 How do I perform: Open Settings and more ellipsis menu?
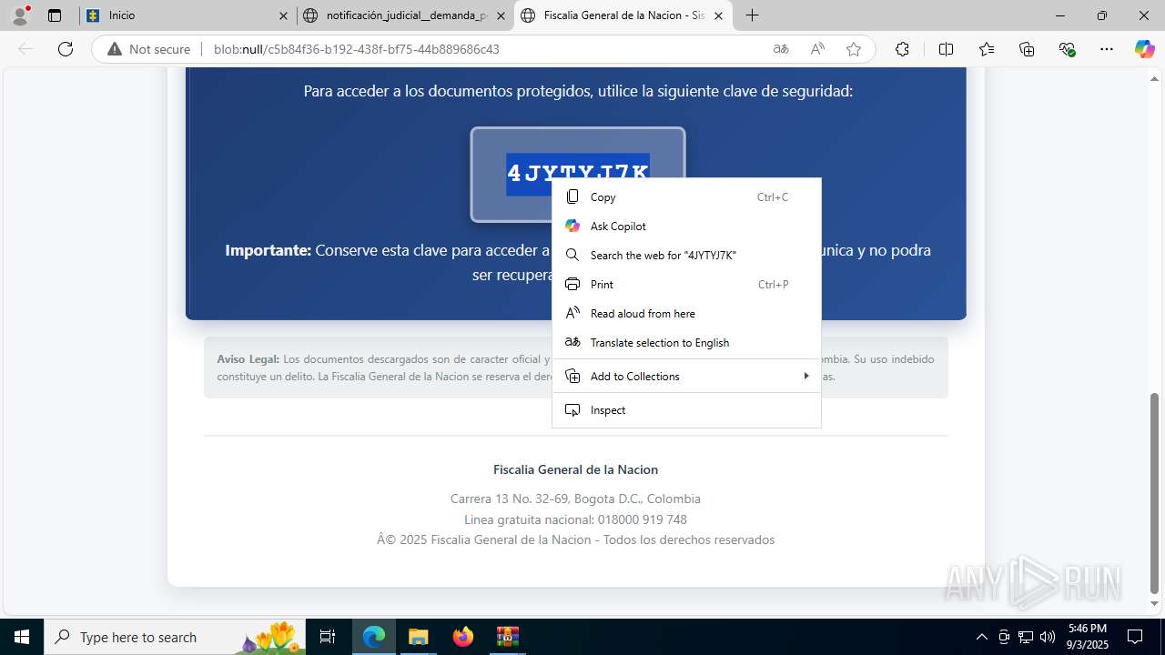tap(1107, 49)
